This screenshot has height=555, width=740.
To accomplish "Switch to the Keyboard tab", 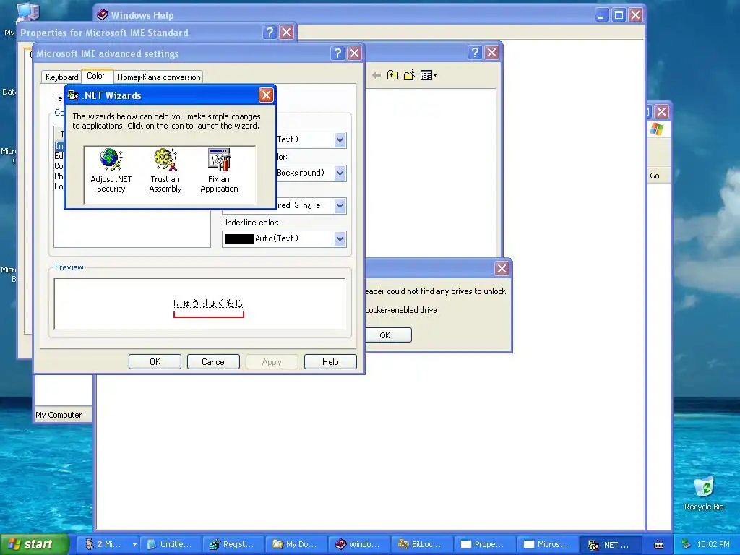I will (x=61, y=77).
